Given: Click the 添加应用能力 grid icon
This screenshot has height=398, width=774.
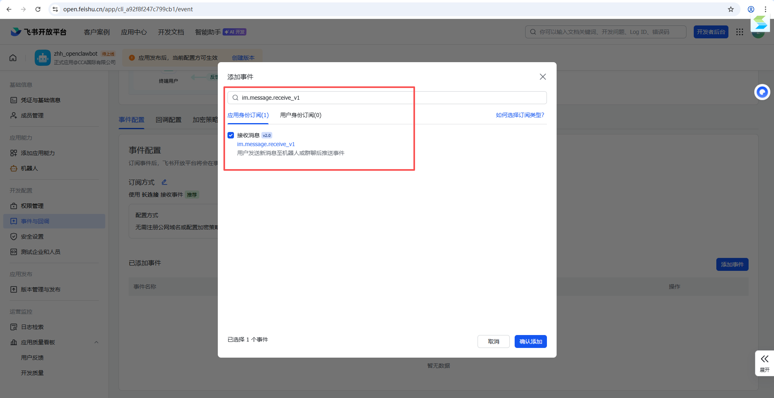Looking at the screenshot, I should [14, 153].
